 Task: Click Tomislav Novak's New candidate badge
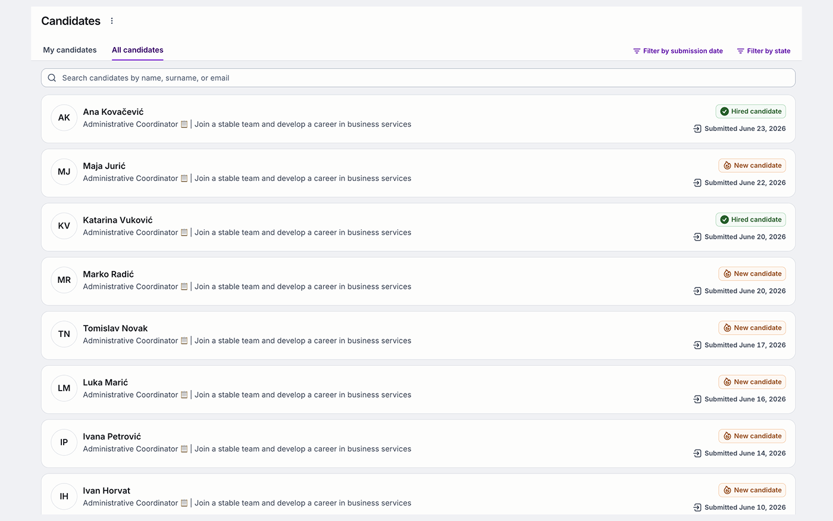pos(752,328)
